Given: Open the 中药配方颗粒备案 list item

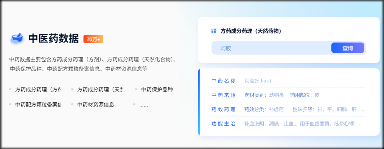Looking at the screenshot, I should pos(38,105).
